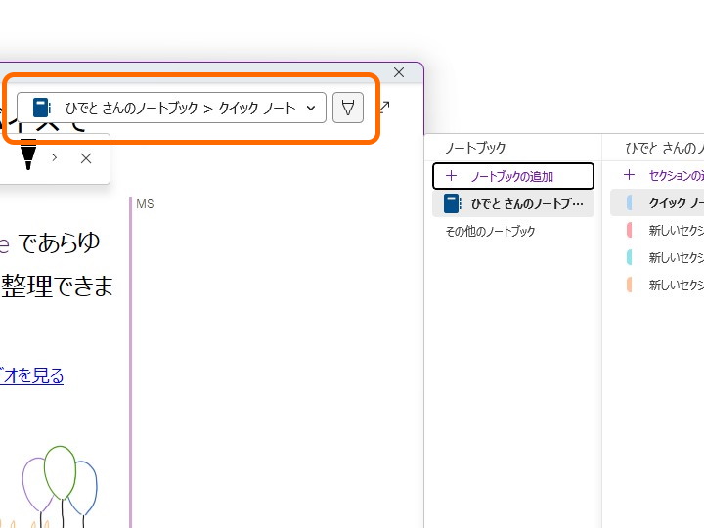Close the floating pen toolbar
Viewport: 704px width, 528px height.
pyautogui.click(x=86, y=158)
